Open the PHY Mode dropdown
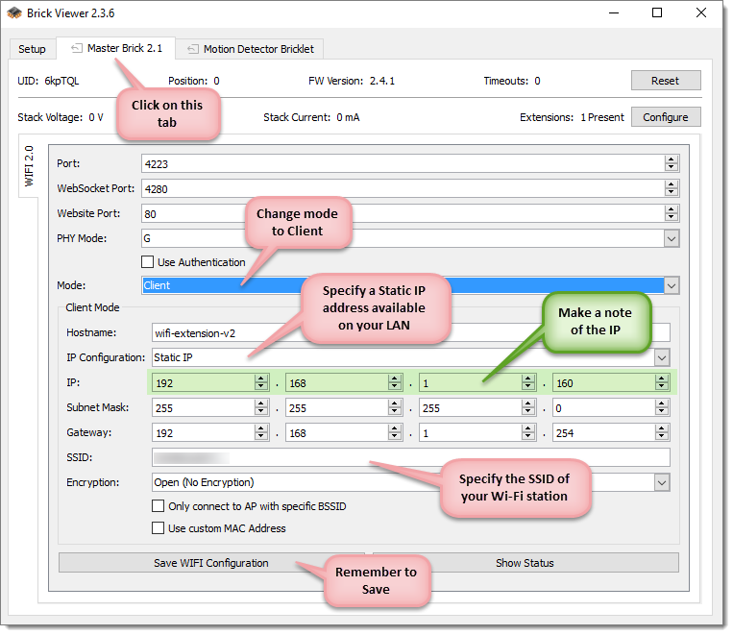733x635 pixels. [x=672, y=238]
